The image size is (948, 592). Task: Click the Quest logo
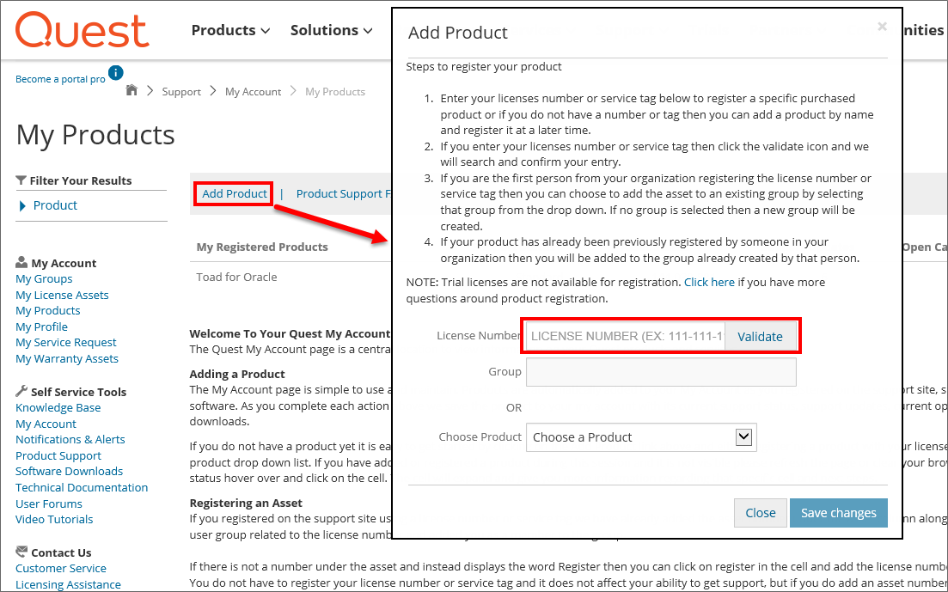click(x=83, y=30)
